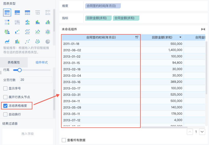209x145 pixels.
Task: Click the 550,000 amount cell
Action: 162,44
